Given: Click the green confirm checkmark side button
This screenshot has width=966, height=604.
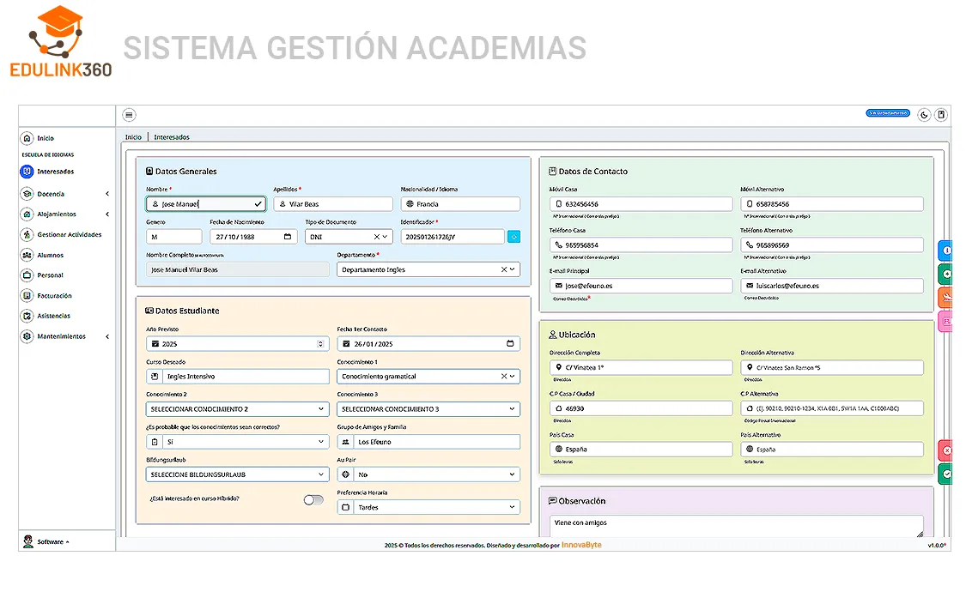Looking at the screenshot, I should coord(945,474).
